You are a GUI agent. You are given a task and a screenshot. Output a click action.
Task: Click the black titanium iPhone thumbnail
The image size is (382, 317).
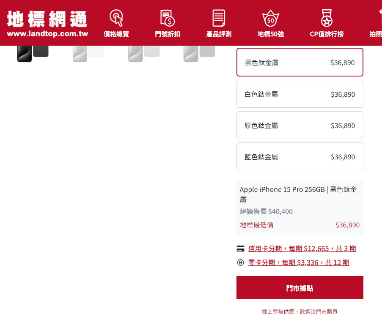pyautogui.click(x=33, y=53)
